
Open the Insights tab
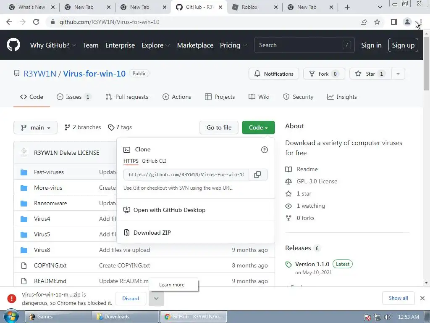click(x=342, y=97)
